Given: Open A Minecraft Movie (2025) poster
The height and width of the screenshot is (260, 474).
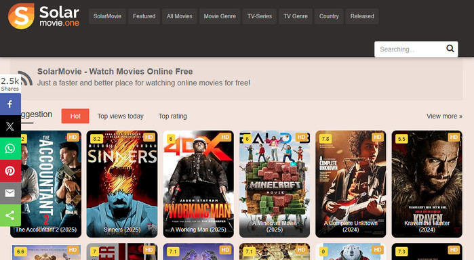Looking at the screenshot, I should tap(275, 184).
